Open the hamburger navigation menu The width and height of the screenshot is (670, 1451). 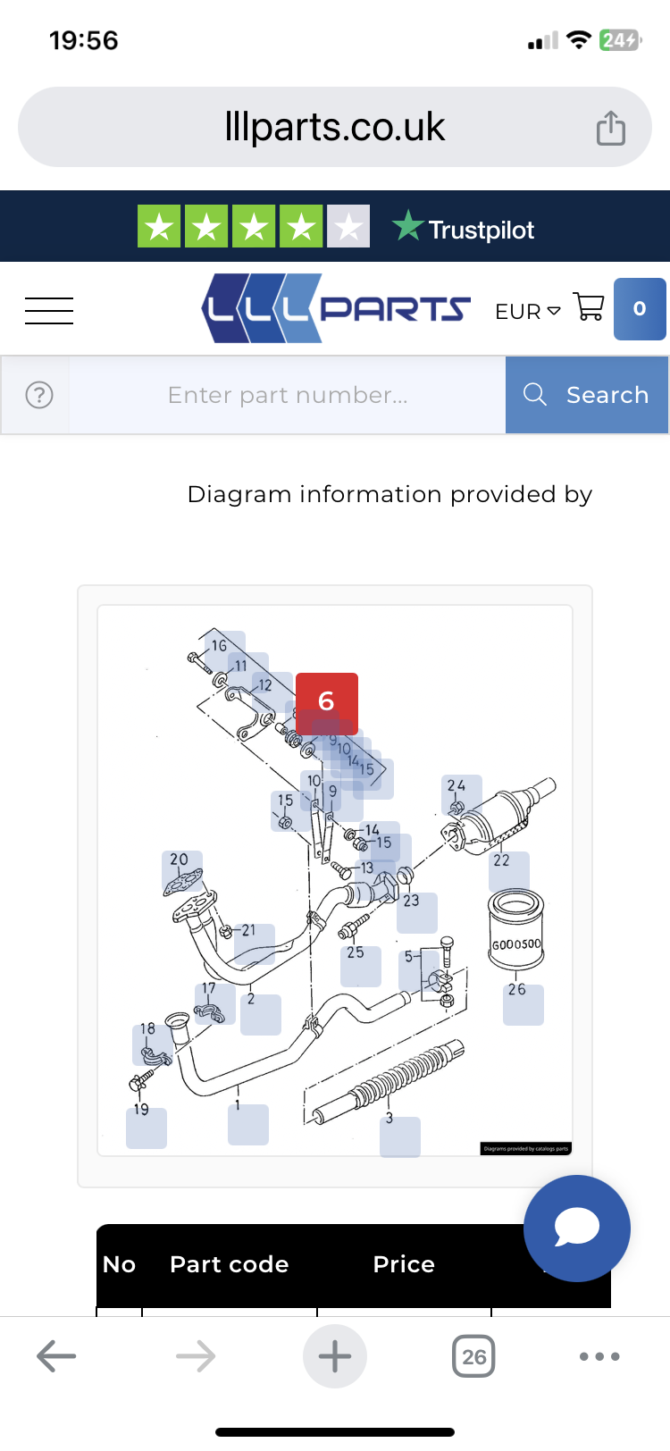pos(49,310)
